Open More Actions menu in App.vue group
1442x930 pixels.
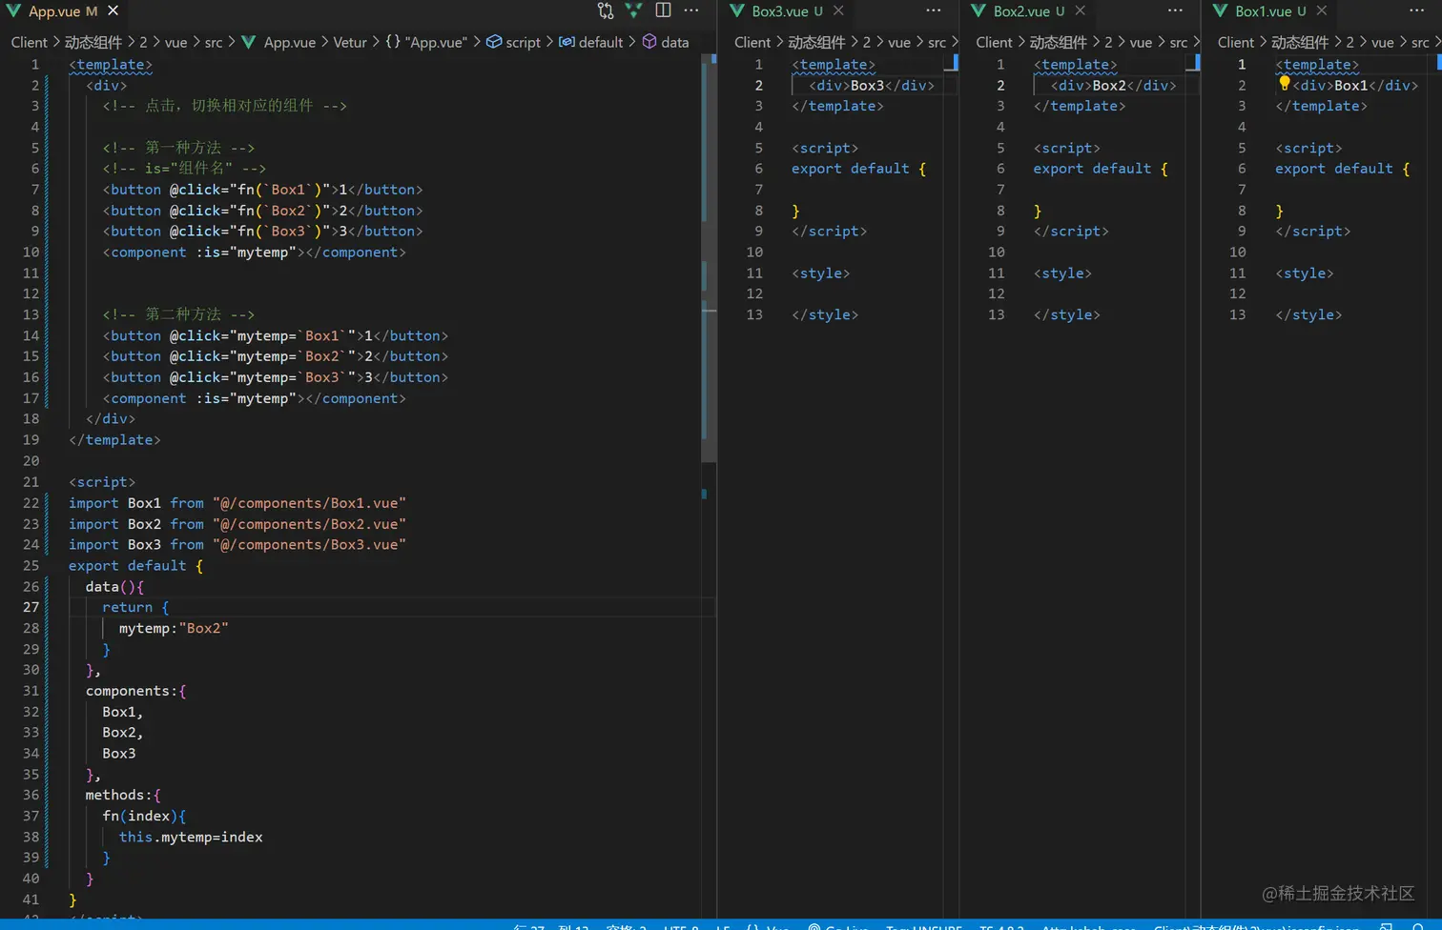691,10
